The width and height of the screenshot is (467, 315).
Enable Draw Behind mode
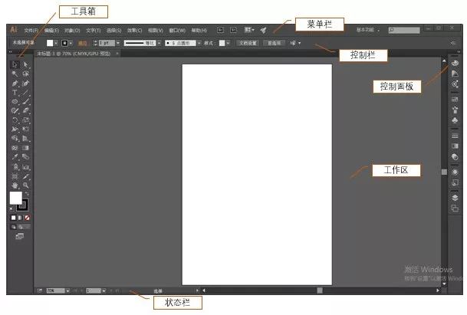20,227
